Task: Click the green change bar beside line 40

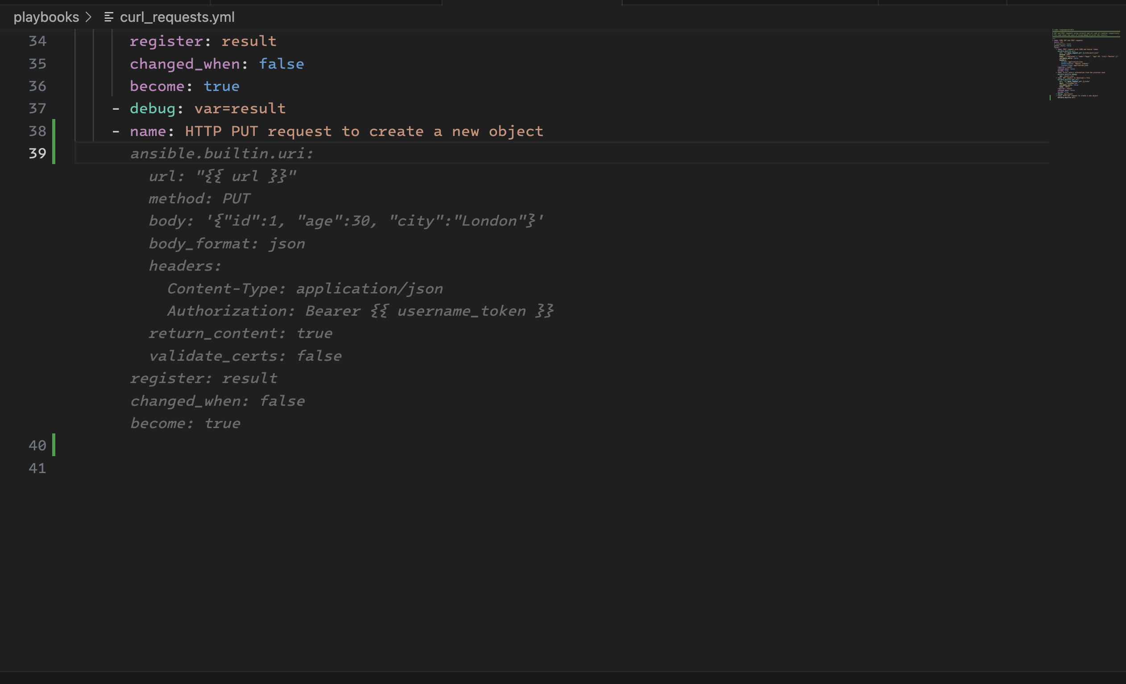Action: click(x=54, y=445)
